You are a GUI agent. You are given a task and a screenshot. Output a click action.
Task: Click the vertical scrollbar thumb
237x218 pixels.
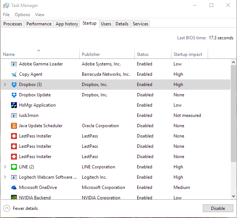pos(233,114)
